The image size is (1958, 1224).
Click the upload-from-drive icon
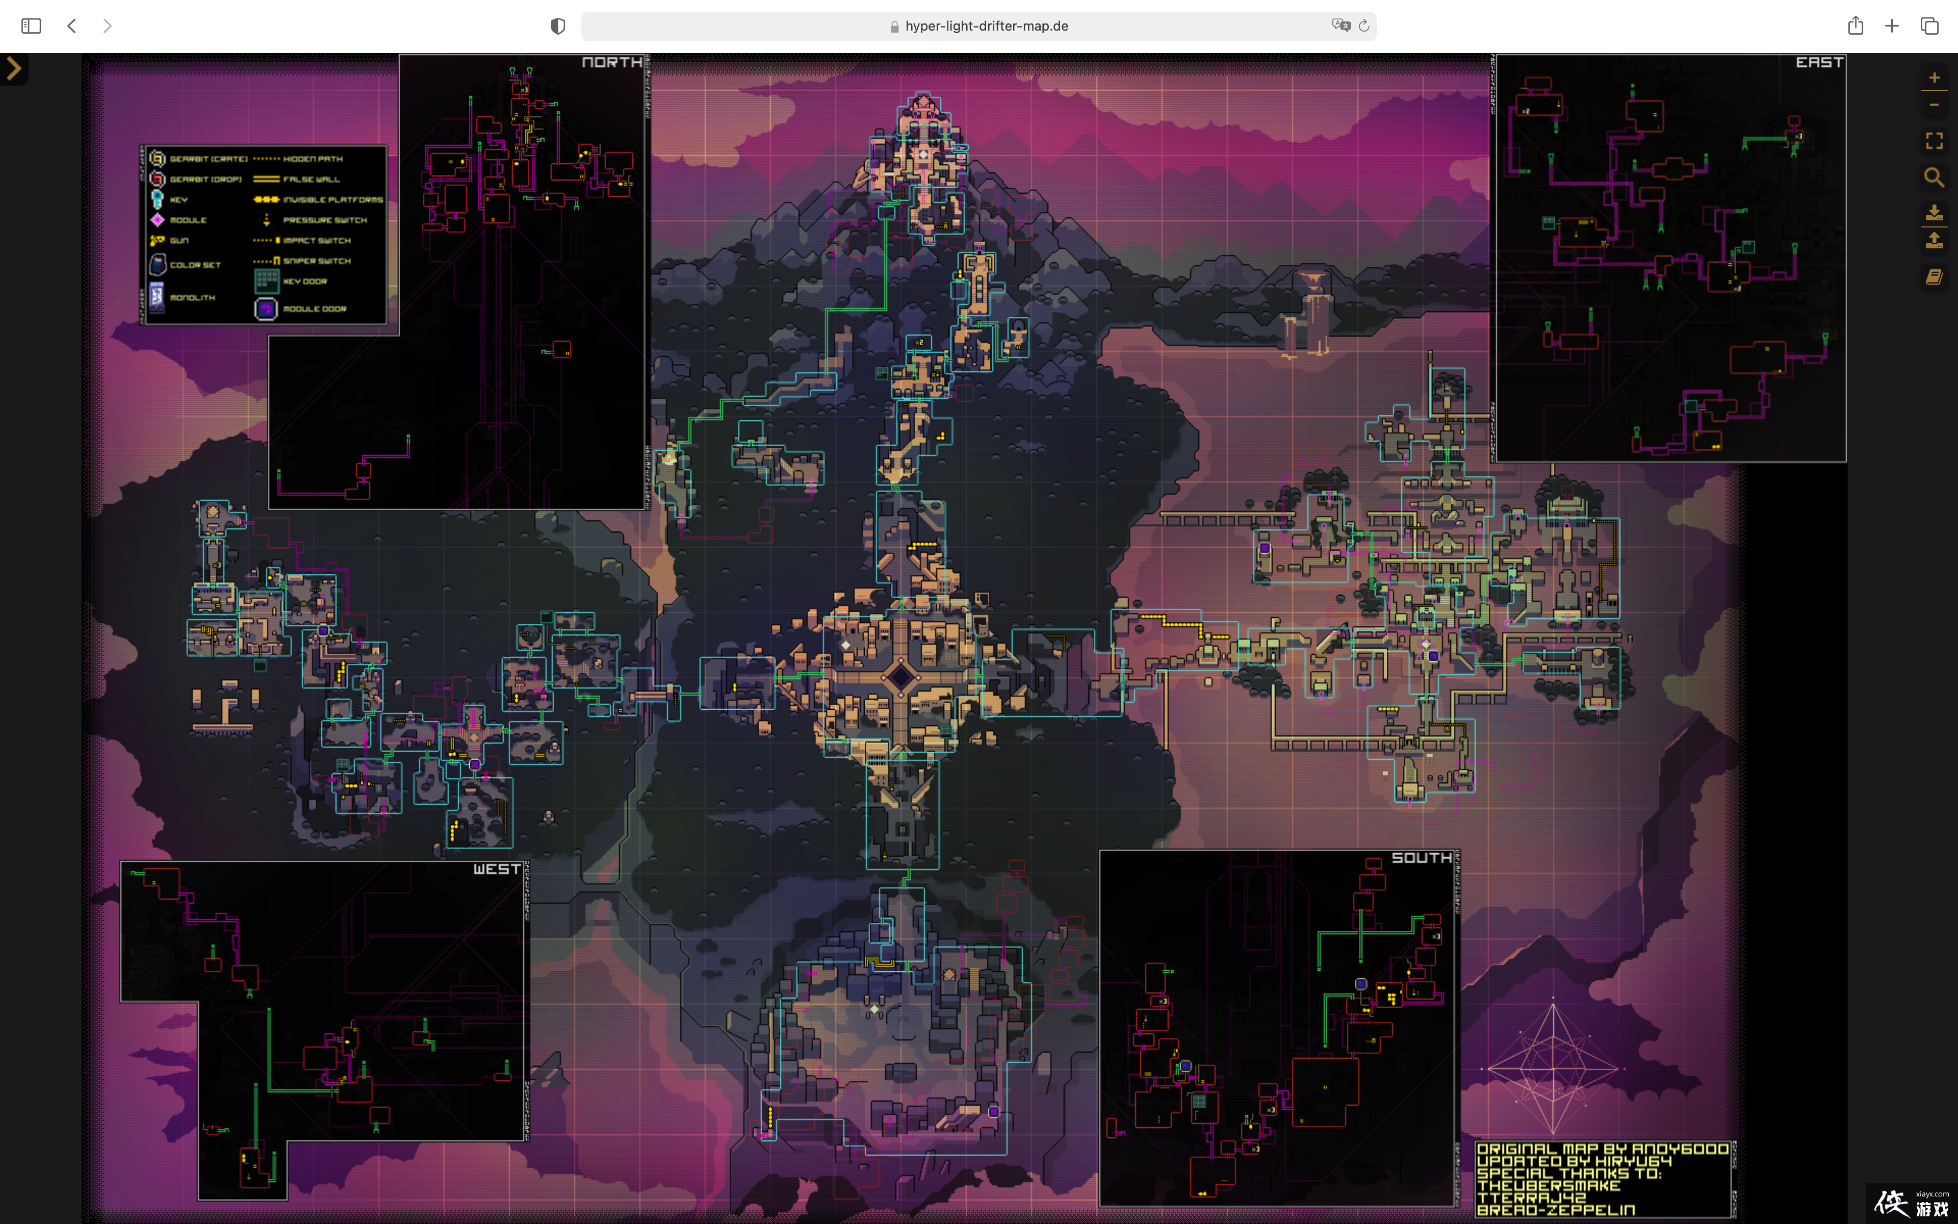click(x=1934, y=240)
